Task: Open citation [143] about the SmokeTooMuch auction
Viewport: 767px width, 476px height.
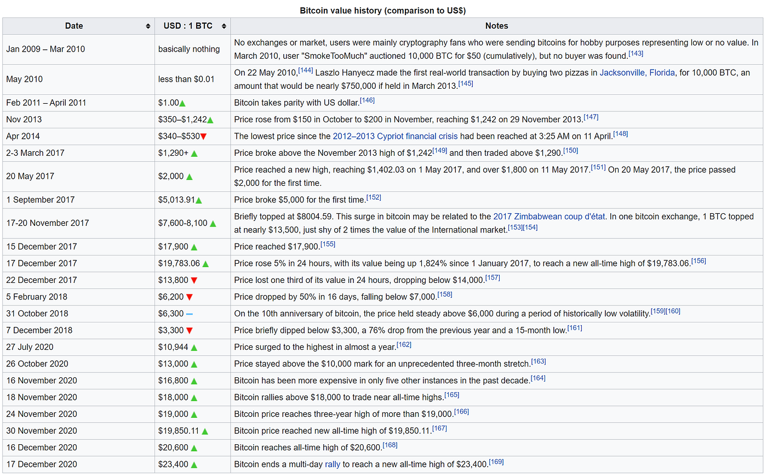Action: point(636,53)
